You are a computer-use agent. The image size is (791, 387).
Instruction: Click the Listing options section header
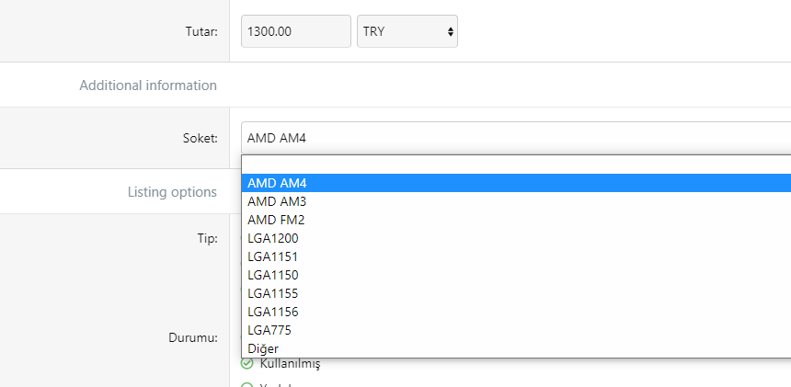(172, 192)
